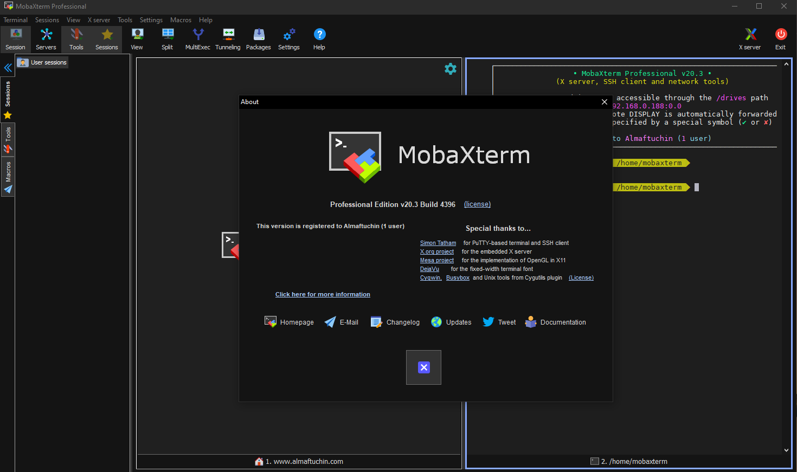The height and width of the screenshot is (472, 797).
Task: Click the second /home/mobaxterm prompt in terminal
Action: [651, 187]
